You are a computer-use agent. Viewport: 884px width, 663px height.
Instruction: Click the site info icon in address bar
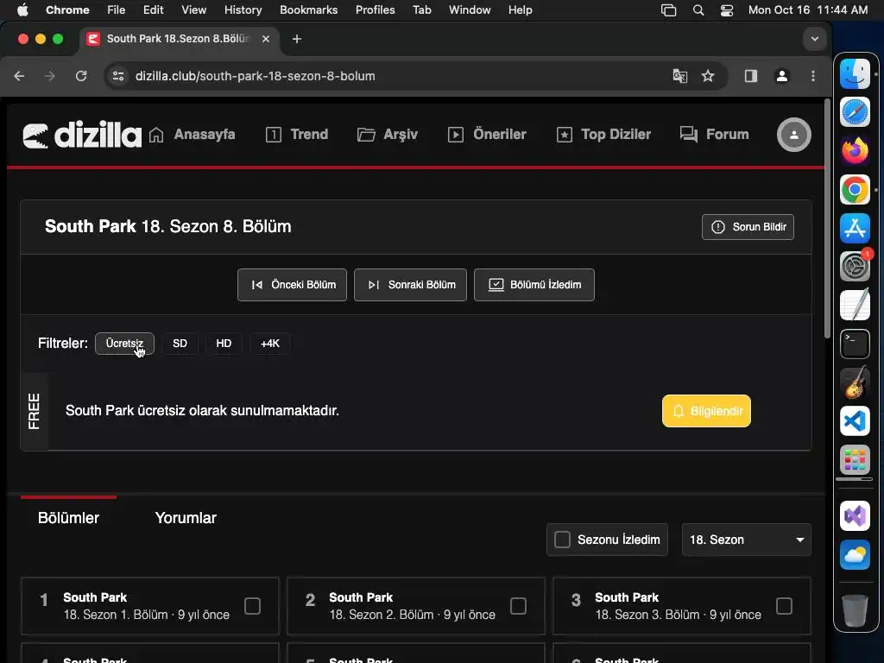click(x=117, y=76)
